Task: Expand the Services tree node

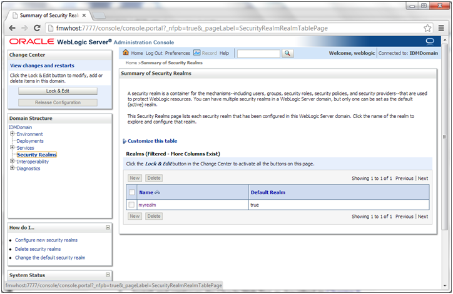Action: pos(12,147)
